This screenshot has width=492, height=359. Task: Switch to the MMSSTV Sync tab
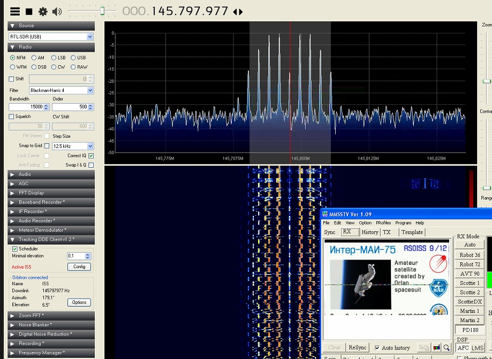point(330,232)
